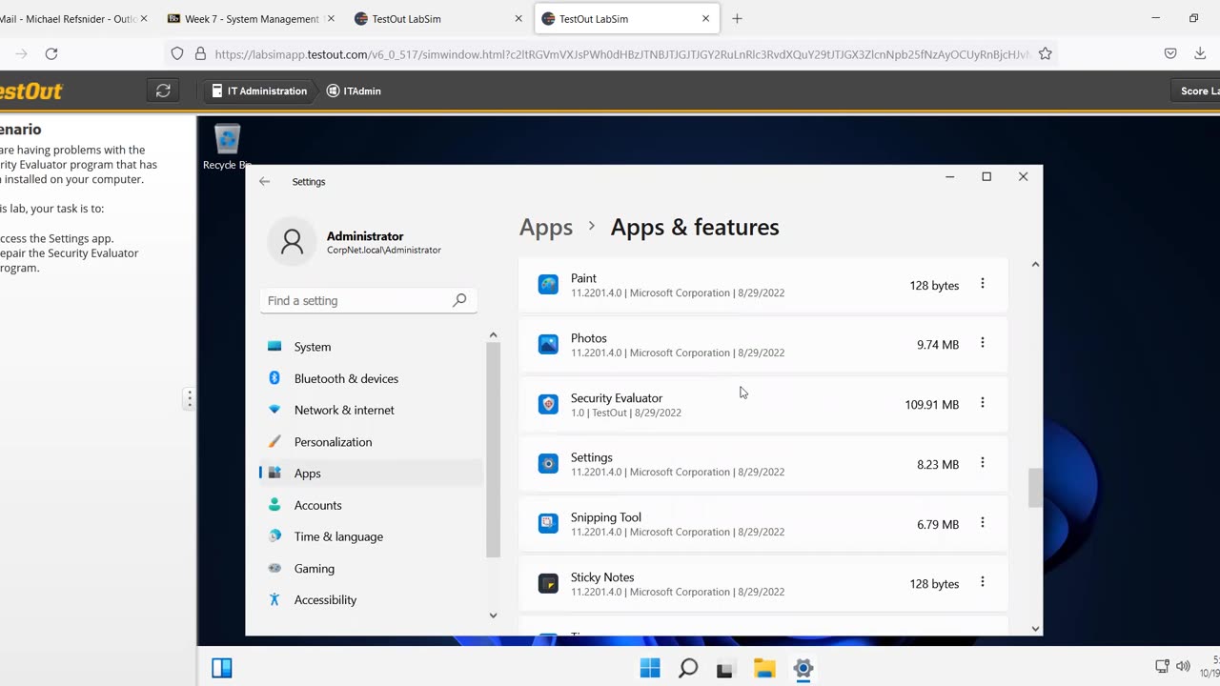Viewport: 1220px width, 686px height.
Task: Open Bluetooth & devices category
Action: [371, 378]
